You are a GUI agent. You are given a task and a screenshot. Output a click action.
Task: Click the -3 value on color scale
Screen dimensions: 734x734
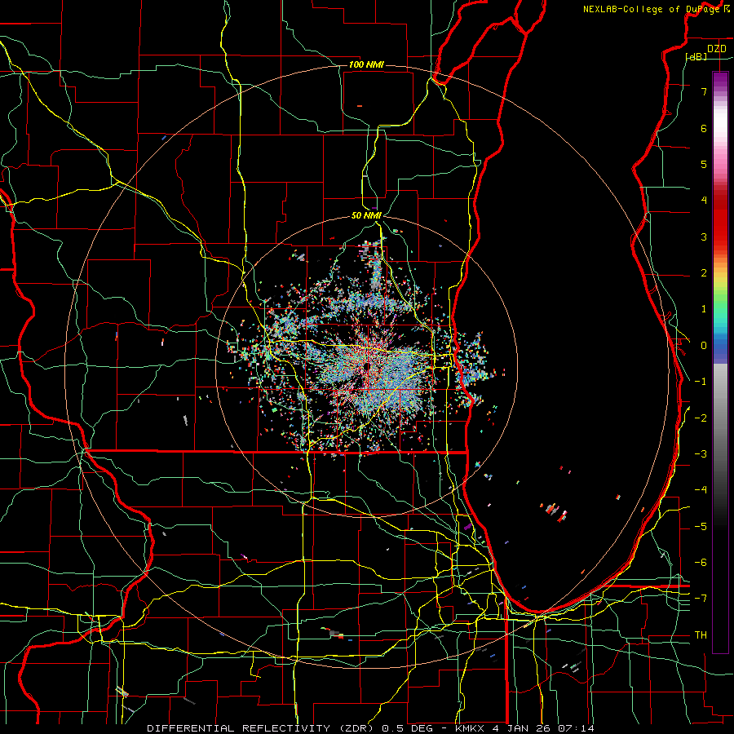701,454
